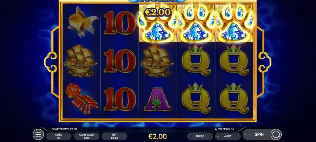Click the firecrackers symbol on the first reel
The width and height of the screenshot is (316, 142).
[81, 99]
